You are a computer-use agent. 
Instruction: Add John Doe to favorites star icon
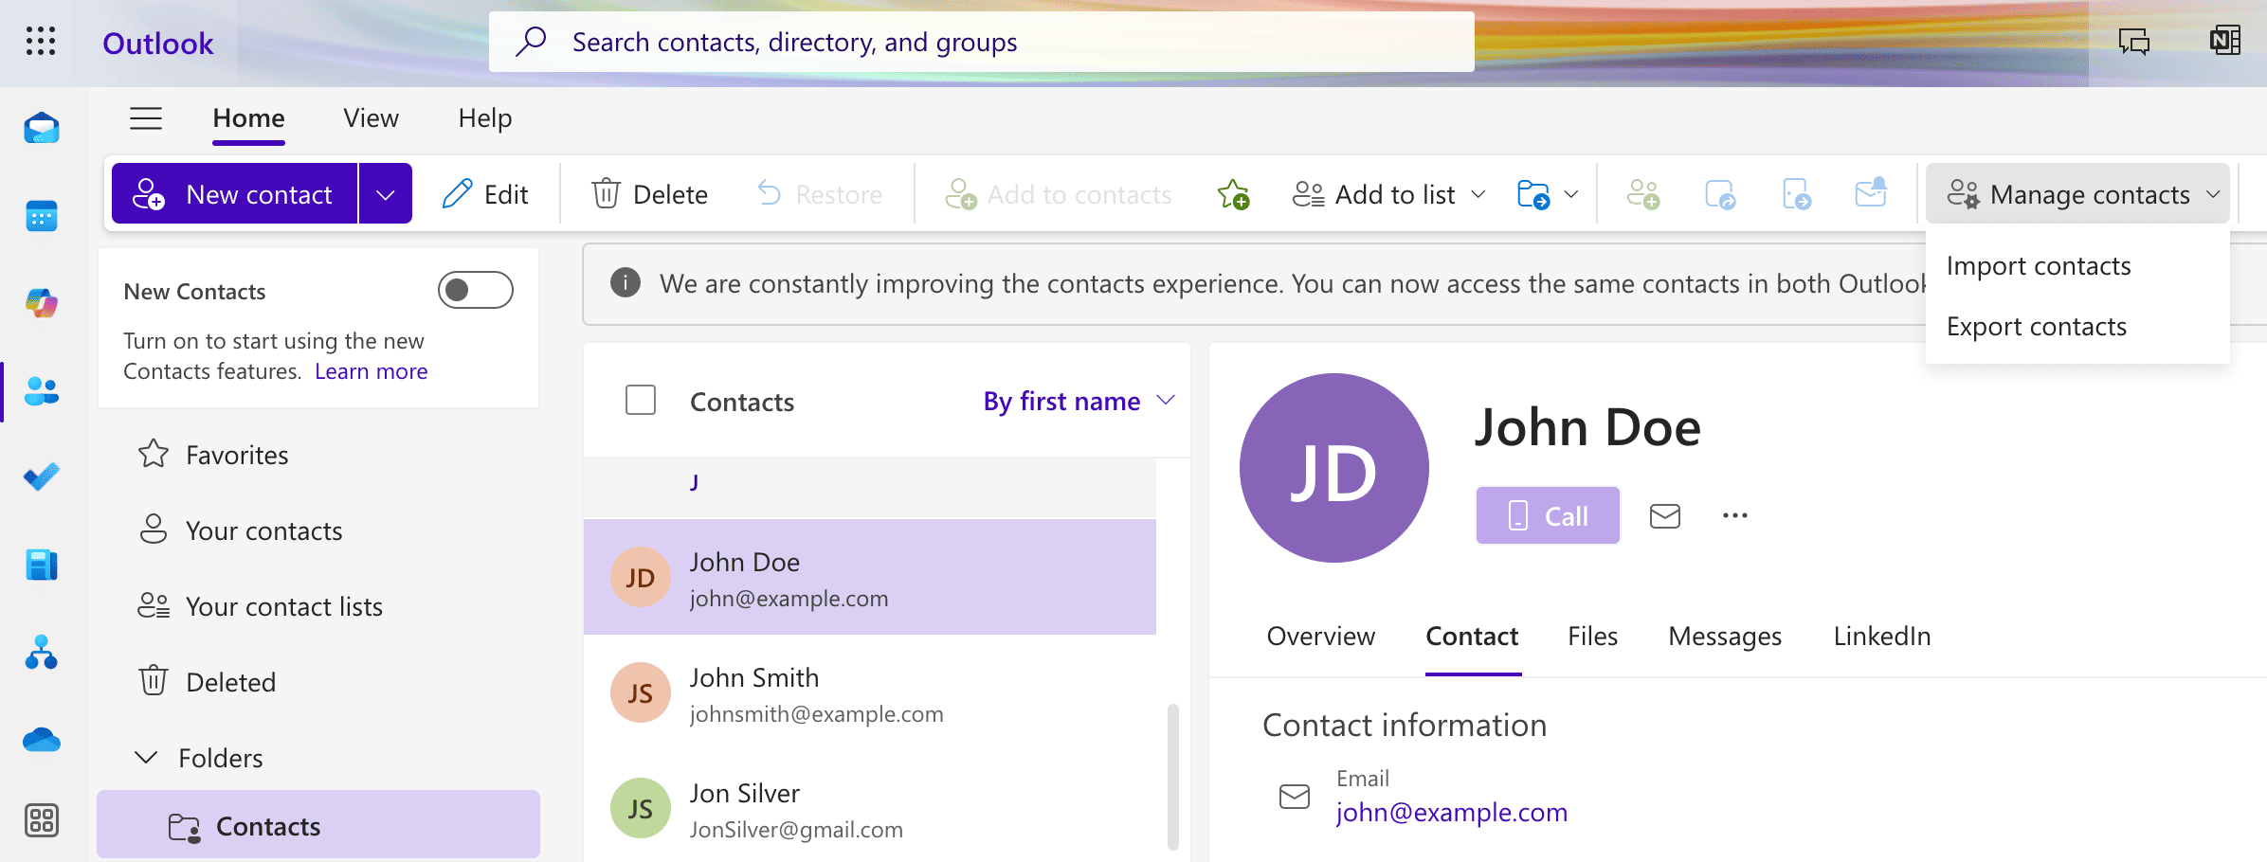coord(1233,194)
